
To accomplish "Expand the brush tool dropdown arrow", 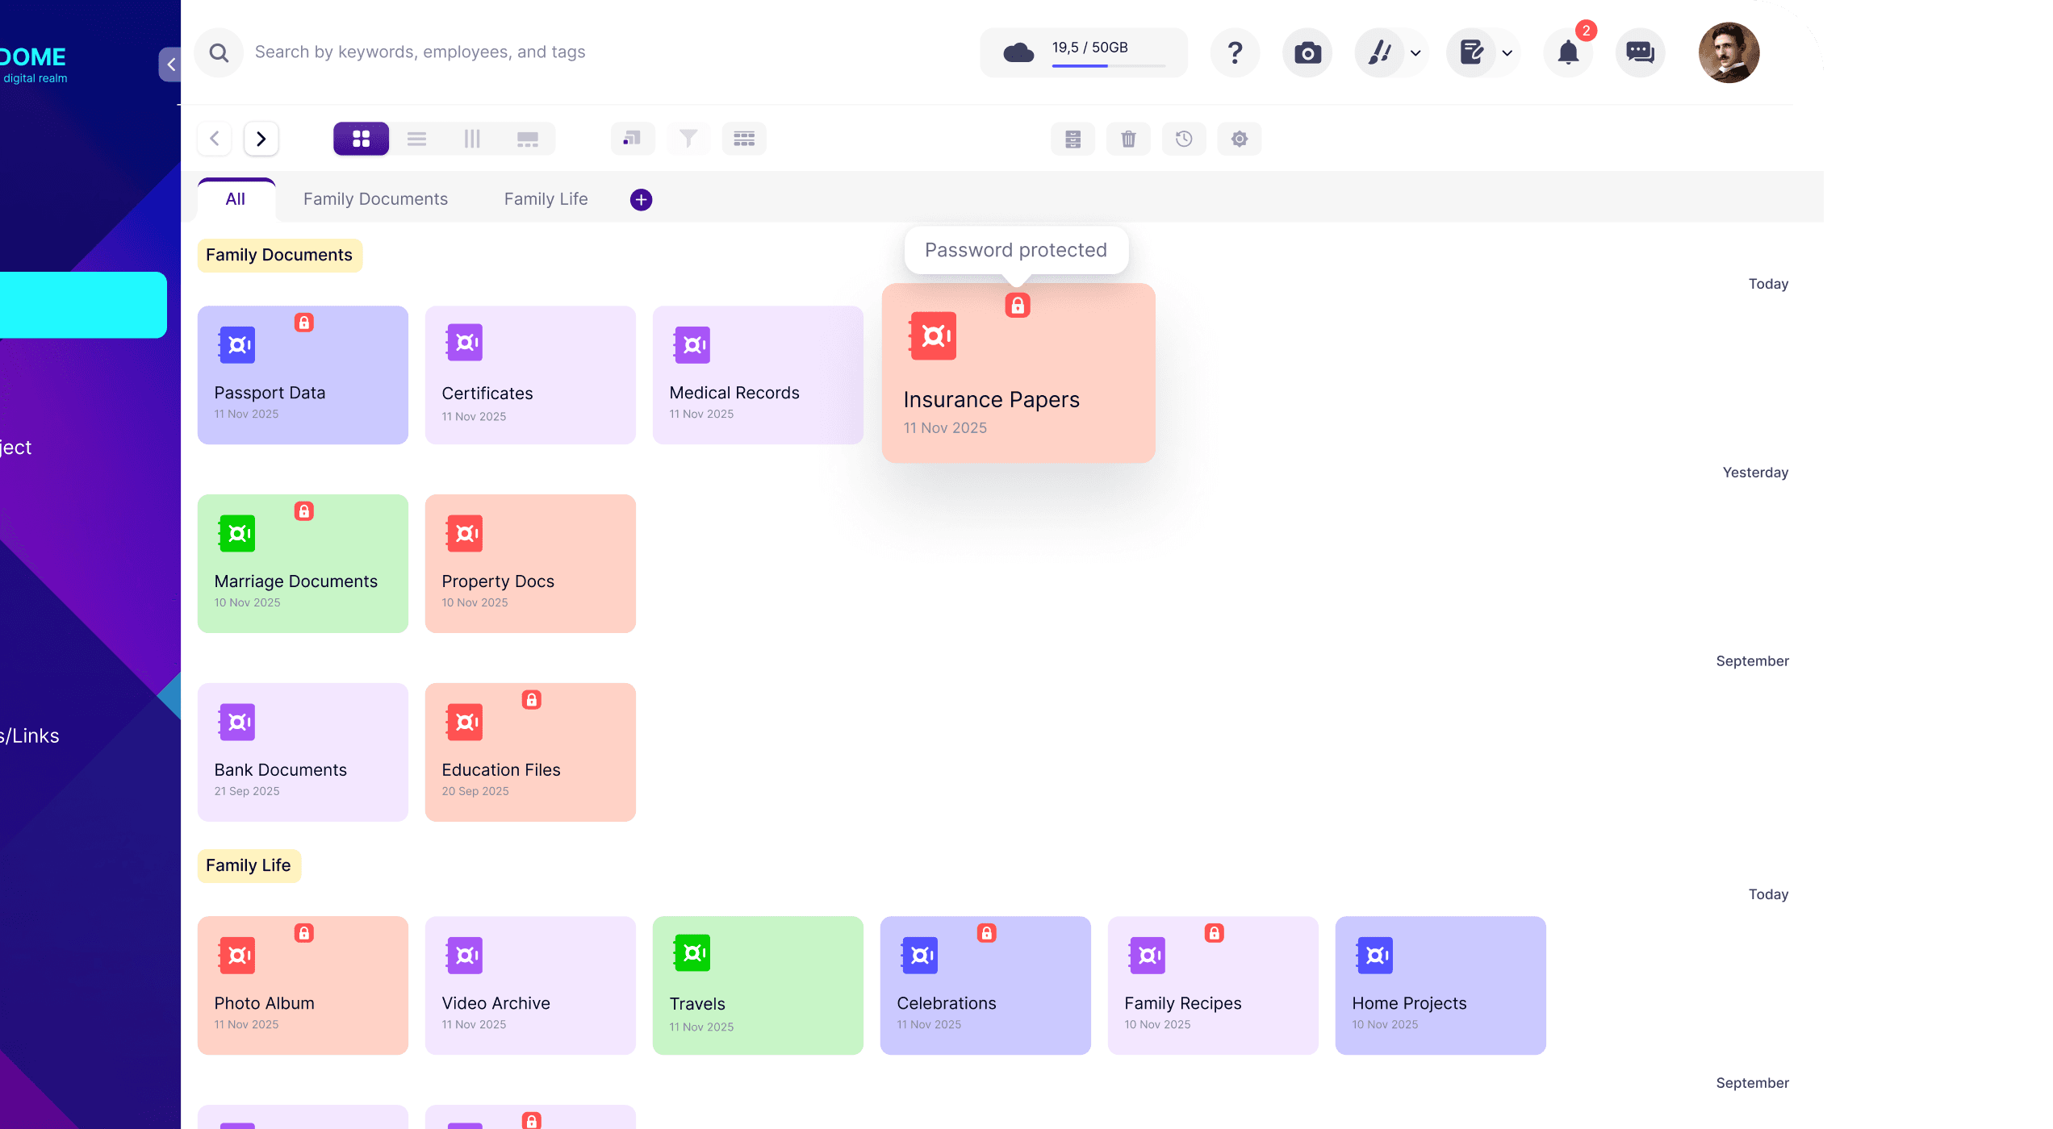I will click(x=1415, y=53).
